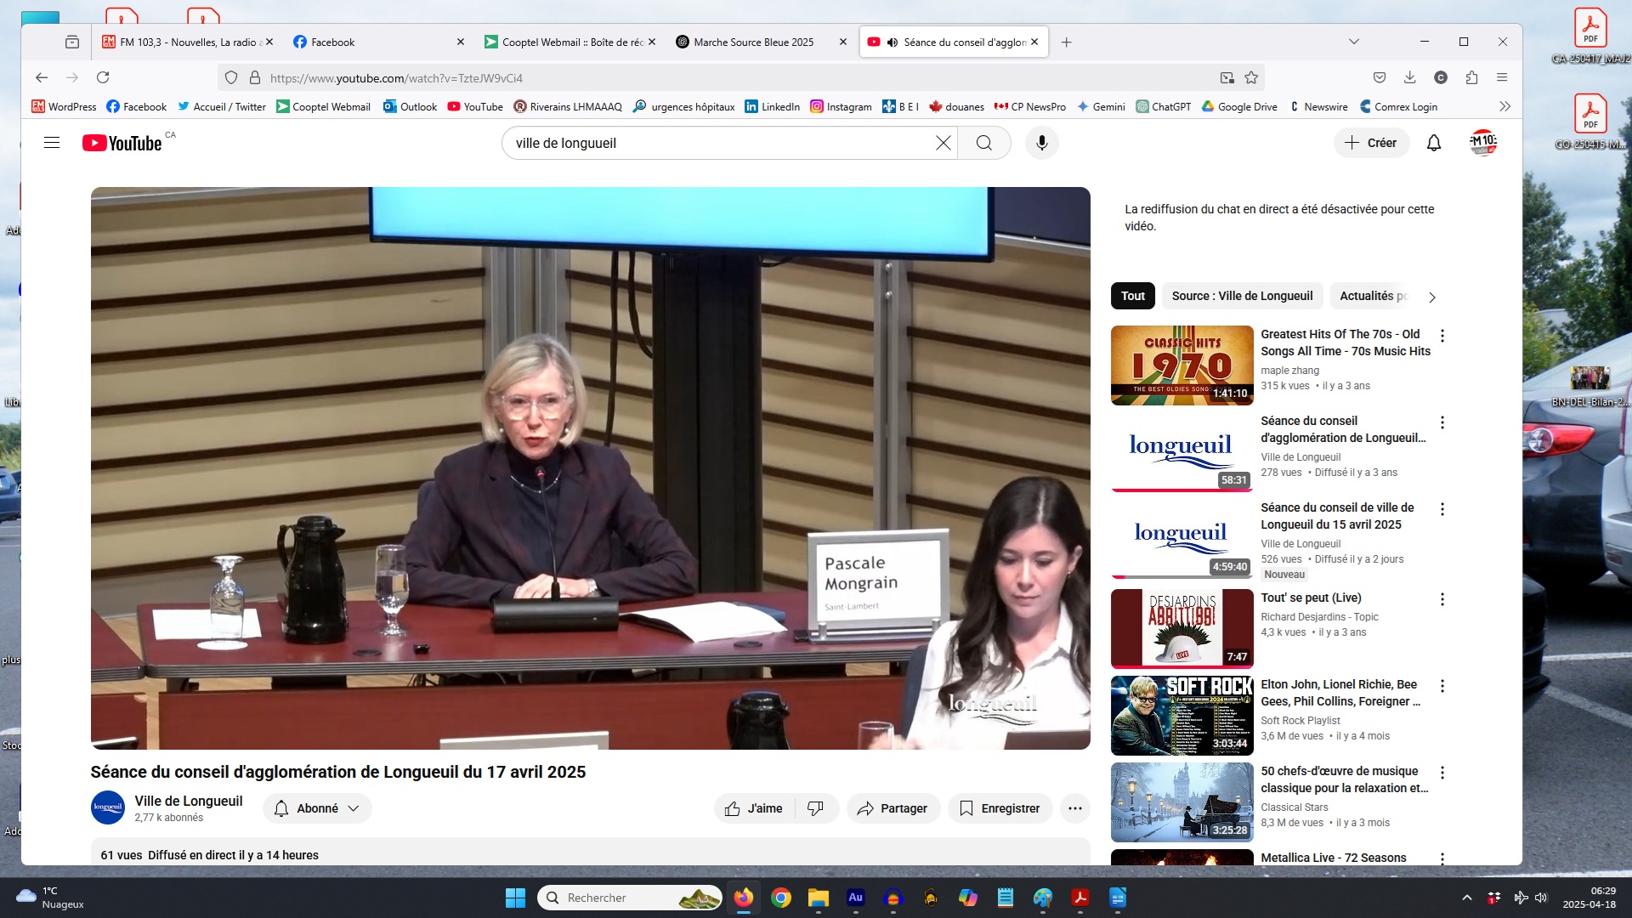
Task: Bookmark this page with the star icon
Action: 1251,77
